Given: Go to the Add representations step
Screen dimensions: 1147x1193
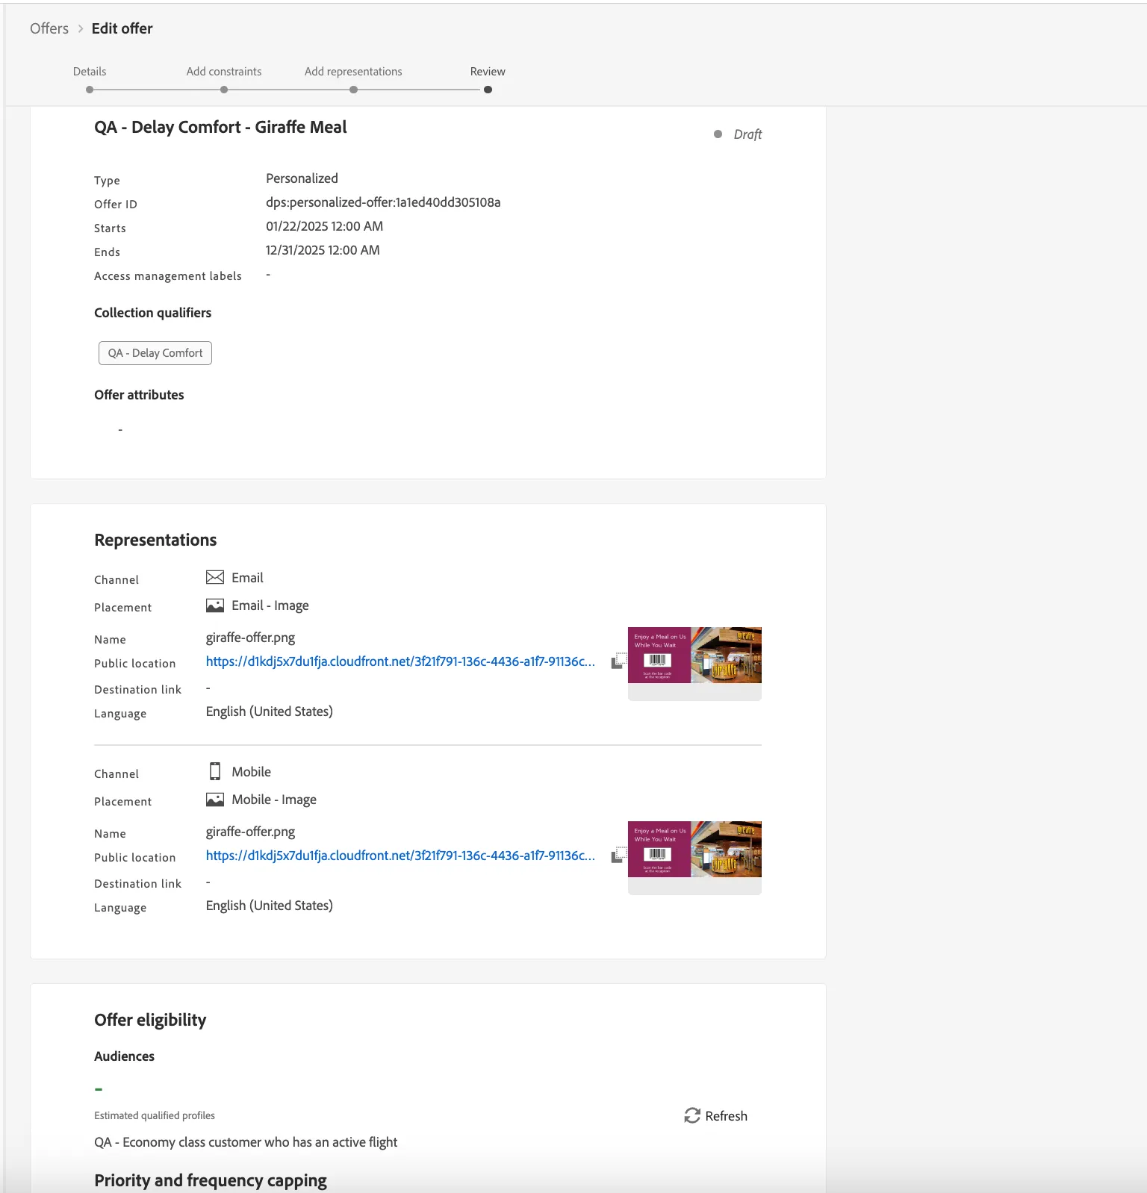Looking at the screenshot, I should [353, 72].
